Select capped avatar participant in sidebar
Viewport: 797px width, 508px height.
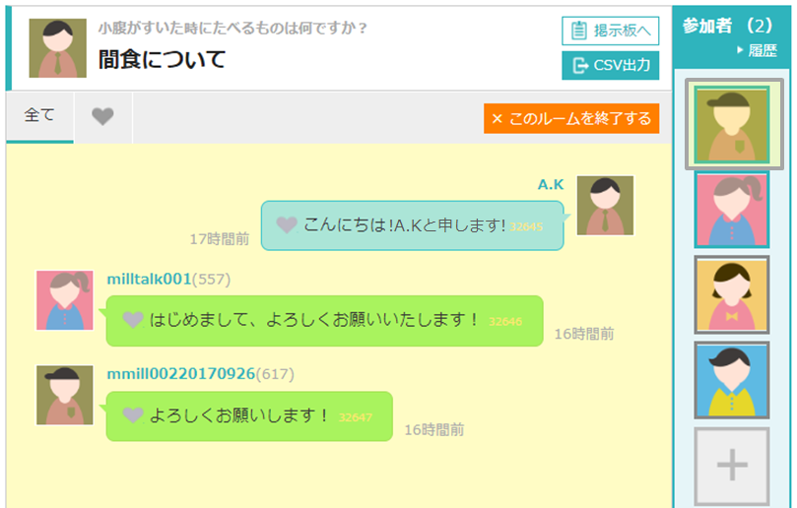732,124
